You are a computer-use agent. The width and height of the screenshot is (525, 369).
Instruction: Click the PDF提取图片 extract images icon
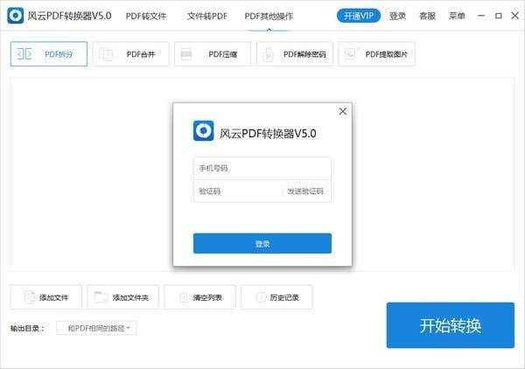click(x=352, y=54)
